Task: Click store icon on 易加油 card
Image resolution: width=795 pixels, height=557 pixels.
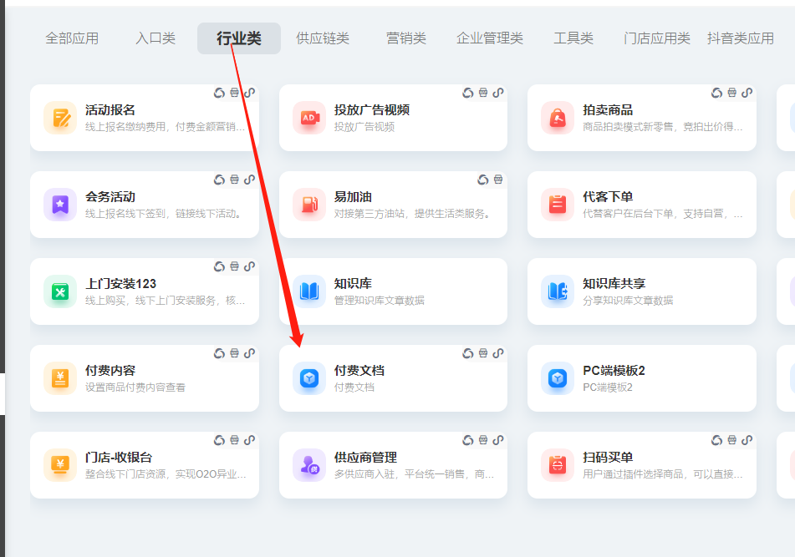Action: 497,180
